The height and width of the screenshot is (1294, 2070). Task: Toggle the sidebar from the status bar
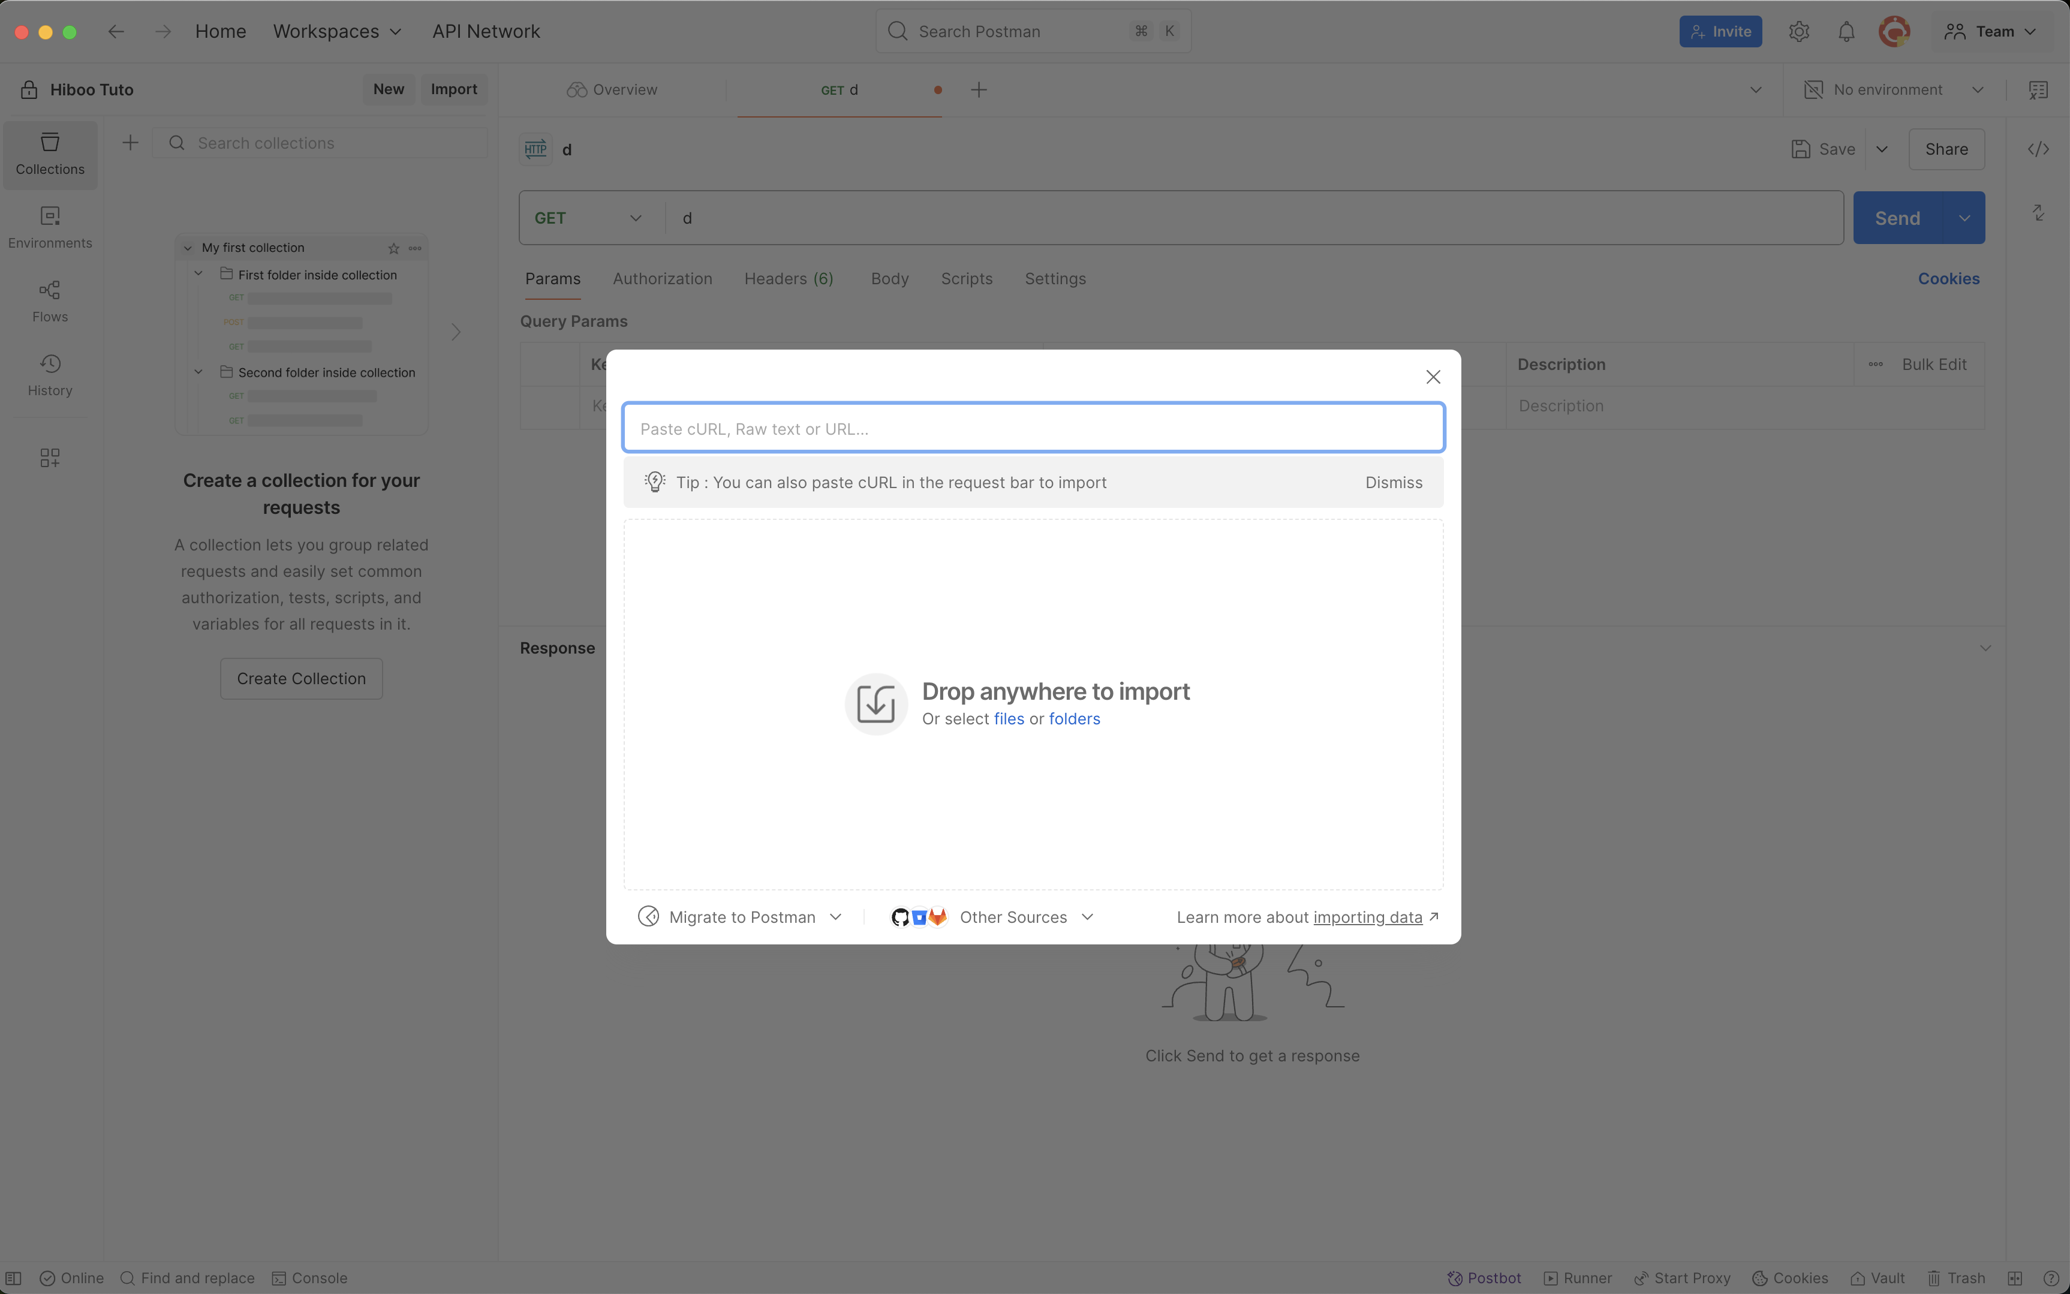click(x=14, y=1278)
